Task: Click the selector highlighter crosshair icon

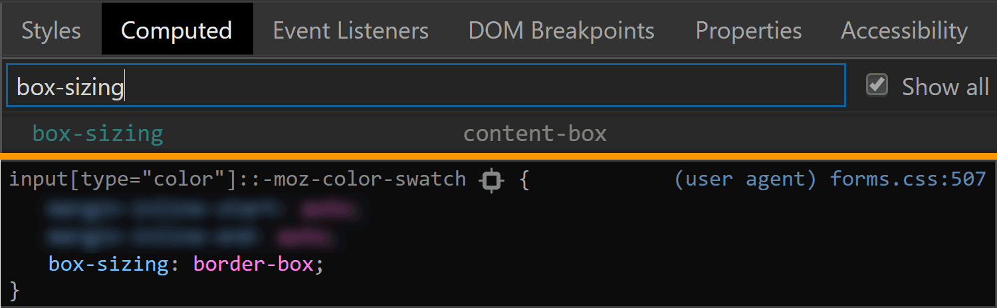Action: tap(492, 180)
